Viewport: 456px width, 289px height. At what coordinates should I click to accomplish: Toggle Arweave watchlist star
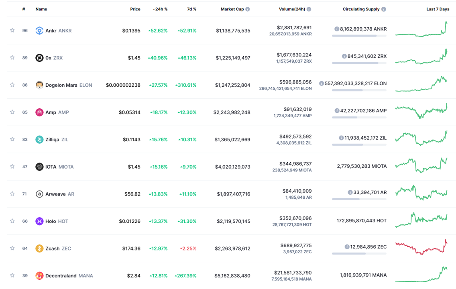coord(12,193)
